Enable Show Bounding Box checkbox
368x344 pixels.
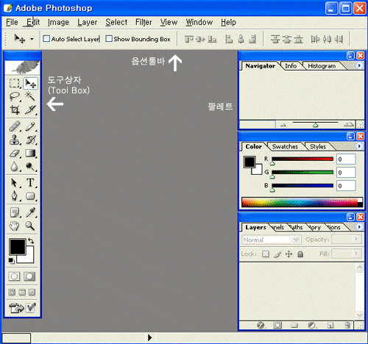click(109, 39)
